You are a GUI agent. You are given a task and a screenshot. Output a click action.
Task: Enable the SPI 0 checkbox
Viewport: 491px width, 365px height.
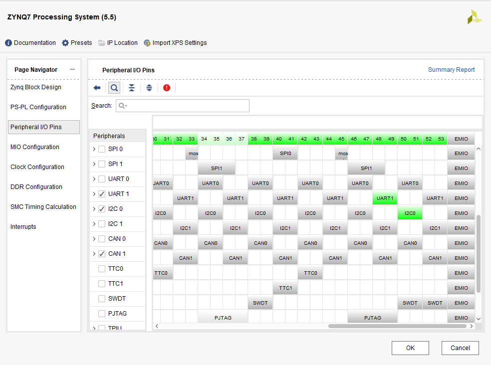(x=102, y=149)
